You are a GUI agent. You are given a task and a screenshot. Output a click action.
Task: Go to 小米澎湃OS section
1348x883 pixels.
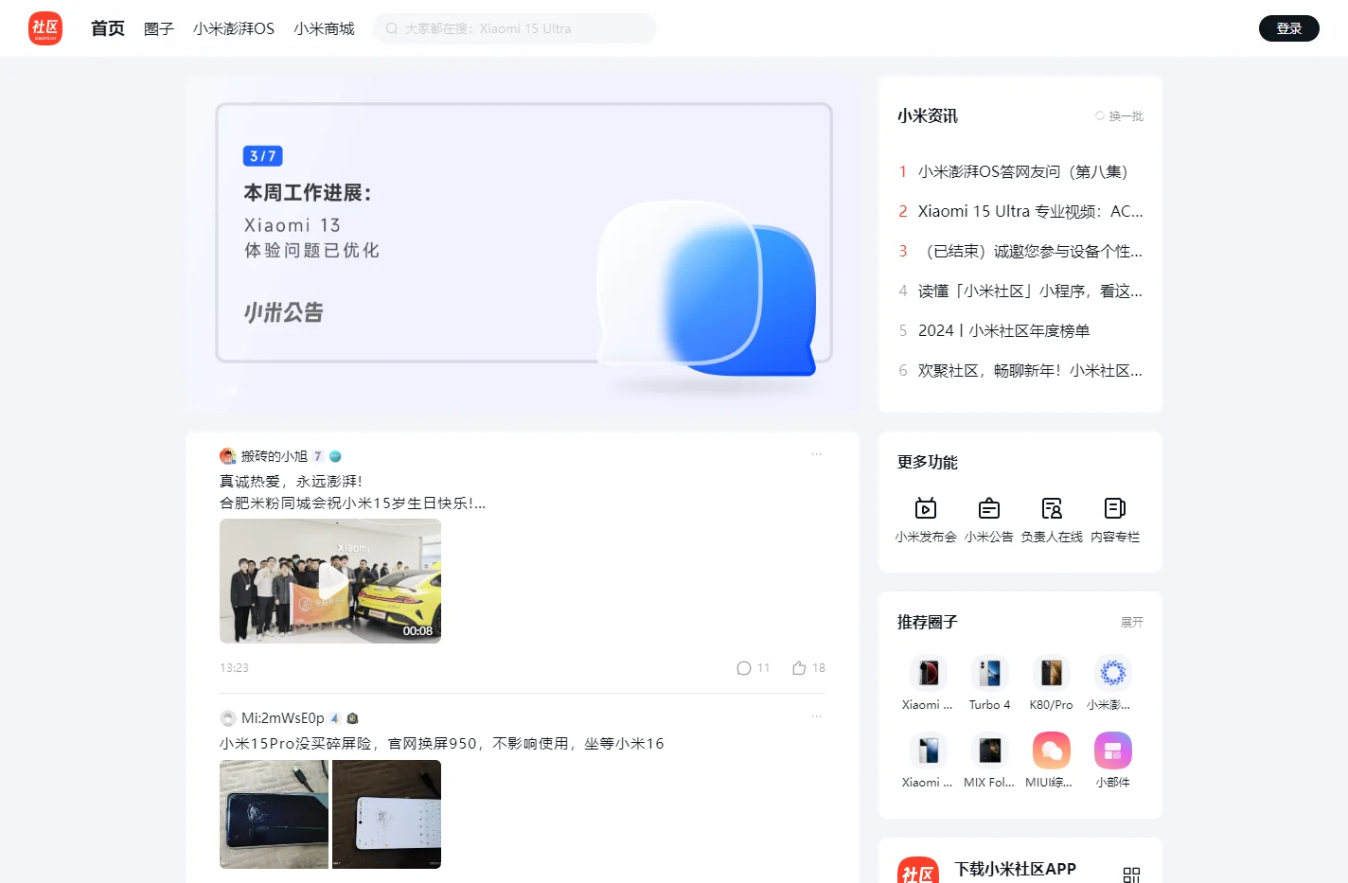[x=234, y=28]
